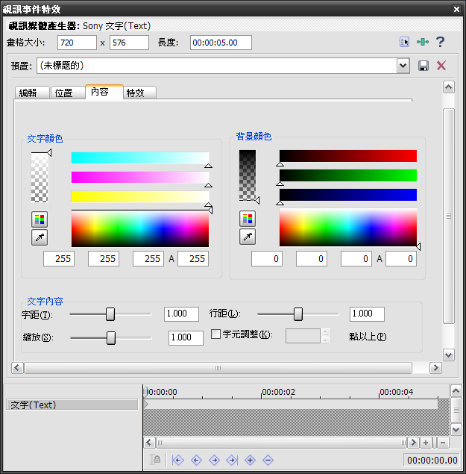Click parameter panel horizontal scroll right arrow
This screenshot has width=466, height=474.
[x=435, y=368]
